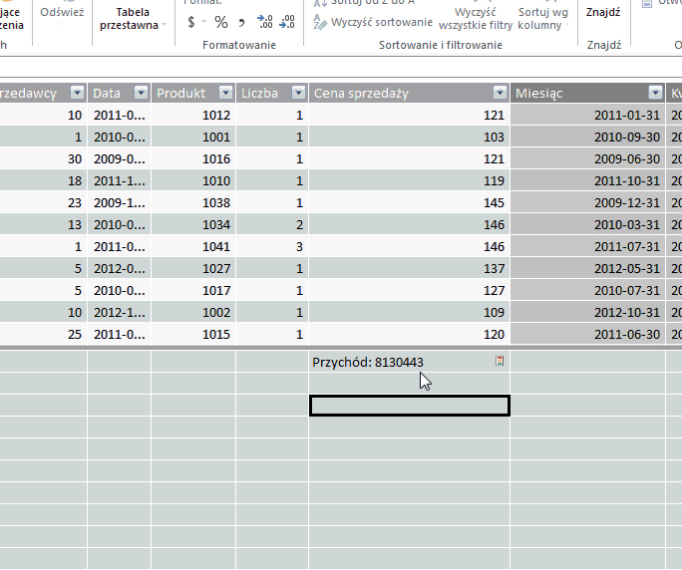Select sale price cell 109

click(x=409, y=312)
